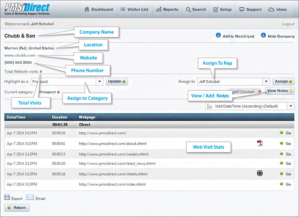Click the PDF icon in the about.shtml row

pos(260,143)
